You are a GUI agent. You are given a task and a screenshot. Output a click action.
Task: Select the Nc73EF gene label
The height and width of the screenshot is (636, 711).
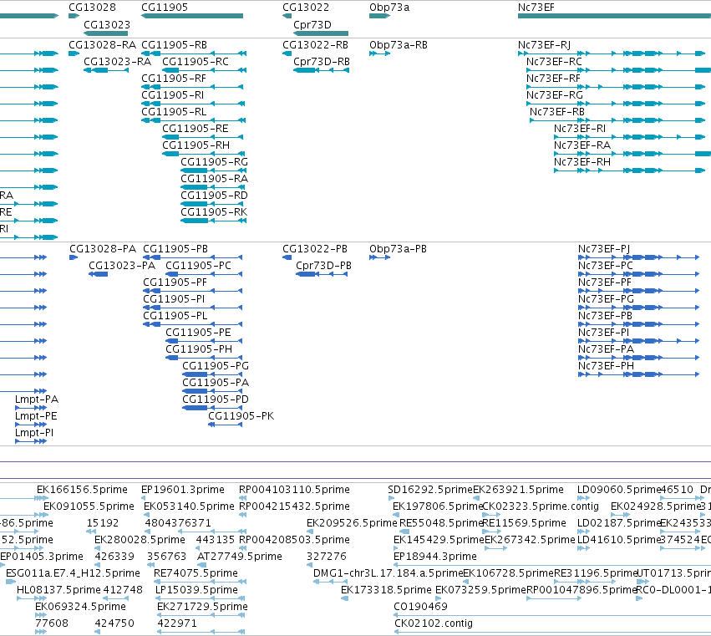pos(536,8)
